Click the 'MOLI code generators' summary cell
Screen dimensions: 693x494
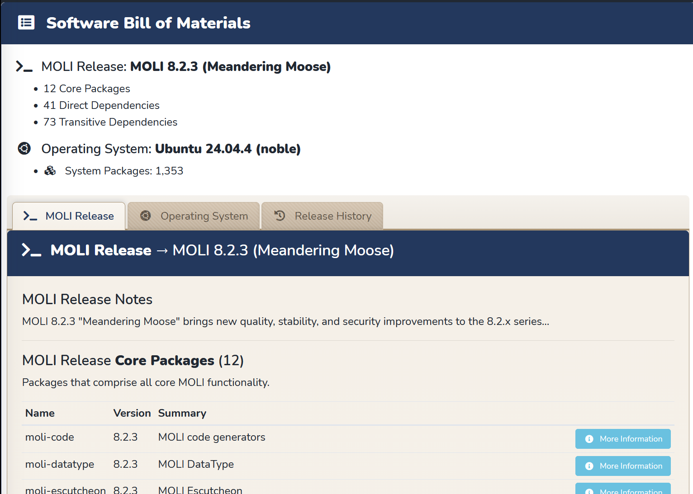(212, 437)
